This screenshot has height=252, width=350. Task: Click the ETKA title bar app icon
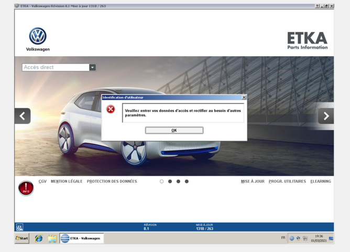pyautogui.click(x=17, y=6)
